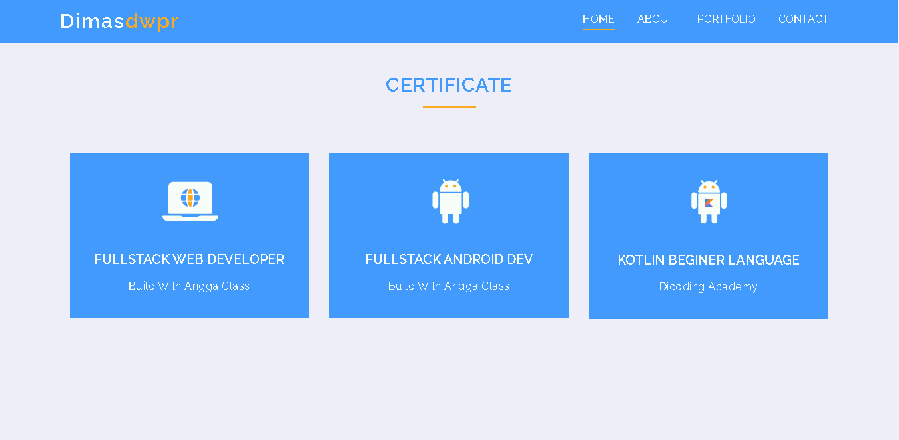Open the CONTACT nav item
The image size is (899, 440).
coord(803,19)
